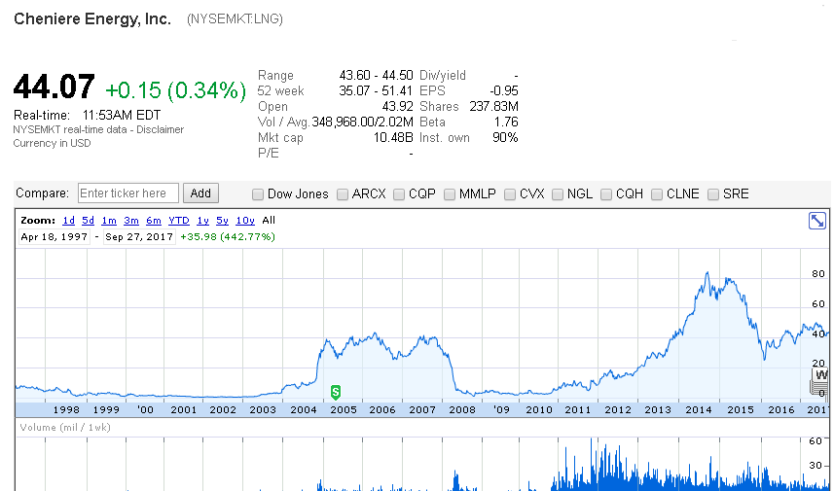This screenshot has height=491, width=834.
Task: Click the +35.98 (442.77%) period change
Action: [x=228, y=237]
